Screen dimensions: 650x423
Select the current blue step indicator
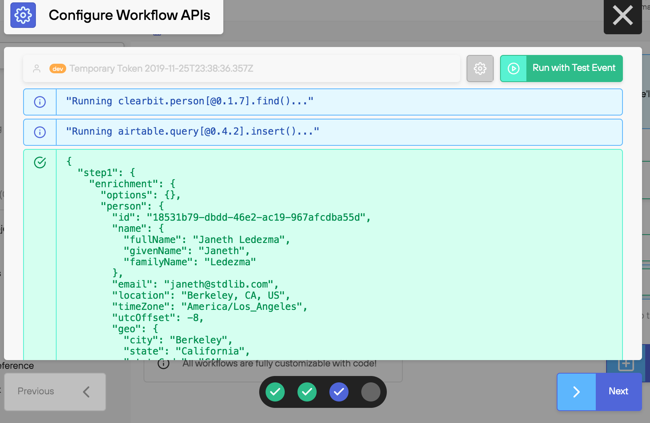(x=339, y=392)
